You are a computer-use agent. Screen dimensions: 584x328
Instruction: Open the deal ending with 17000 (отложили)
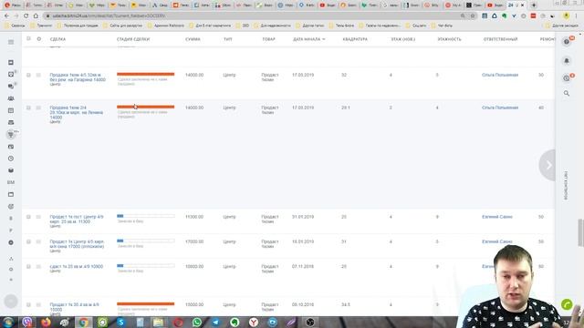[77, 244]
